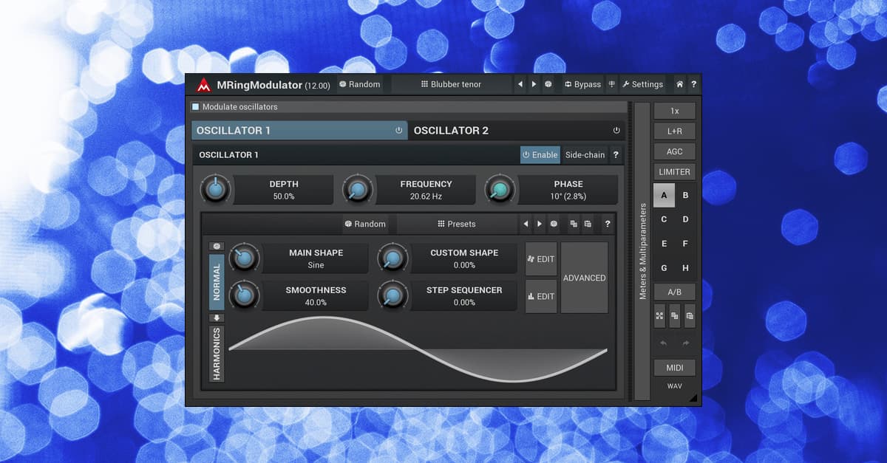The width and height of the screenshot is (887, 463).
Task: Switch to the Harmonics mode tab
Action: (216, 354)
